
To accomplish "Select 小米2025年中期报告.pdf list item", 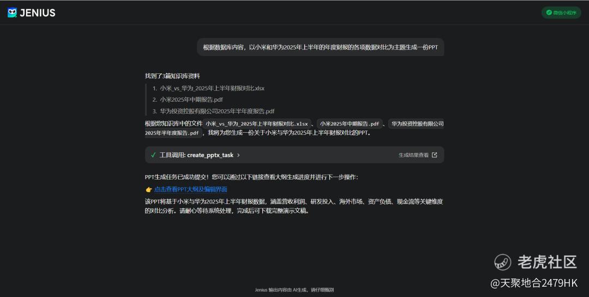I will 191,100.
